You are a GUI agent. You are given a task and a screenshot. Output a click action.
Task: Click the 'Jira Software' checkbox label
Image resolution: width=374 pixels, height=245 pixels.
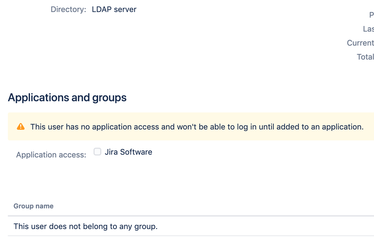coord(128,152)
